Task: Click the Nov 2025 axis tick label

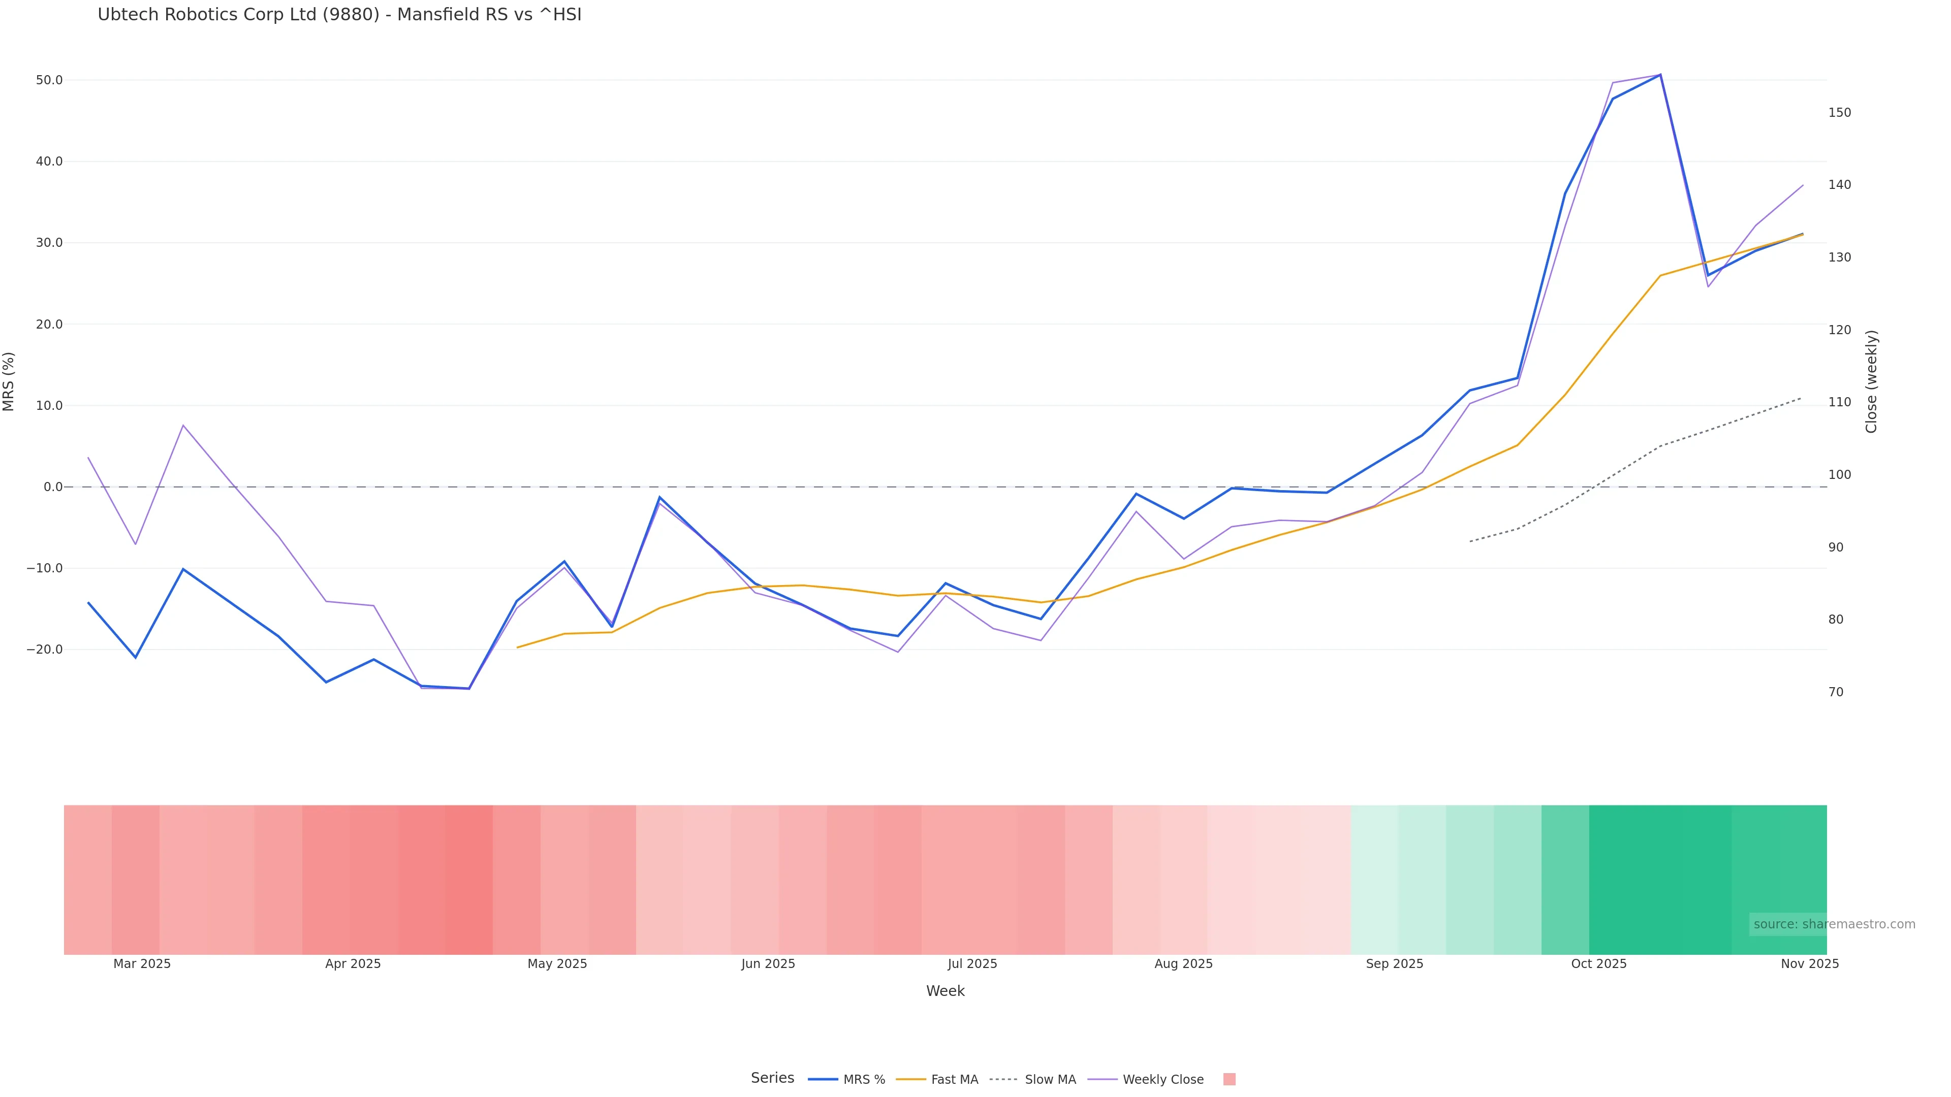Action: tap(1809, 964)
